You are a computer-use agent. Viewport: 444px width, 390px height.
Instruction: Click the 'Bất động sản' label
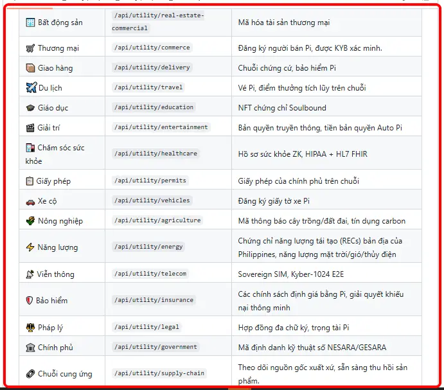(60, 22)
